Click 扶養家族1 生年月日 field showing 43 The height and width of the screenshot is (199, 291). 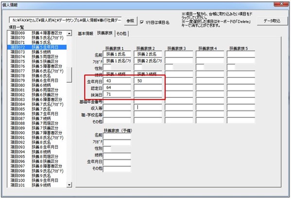117,81
